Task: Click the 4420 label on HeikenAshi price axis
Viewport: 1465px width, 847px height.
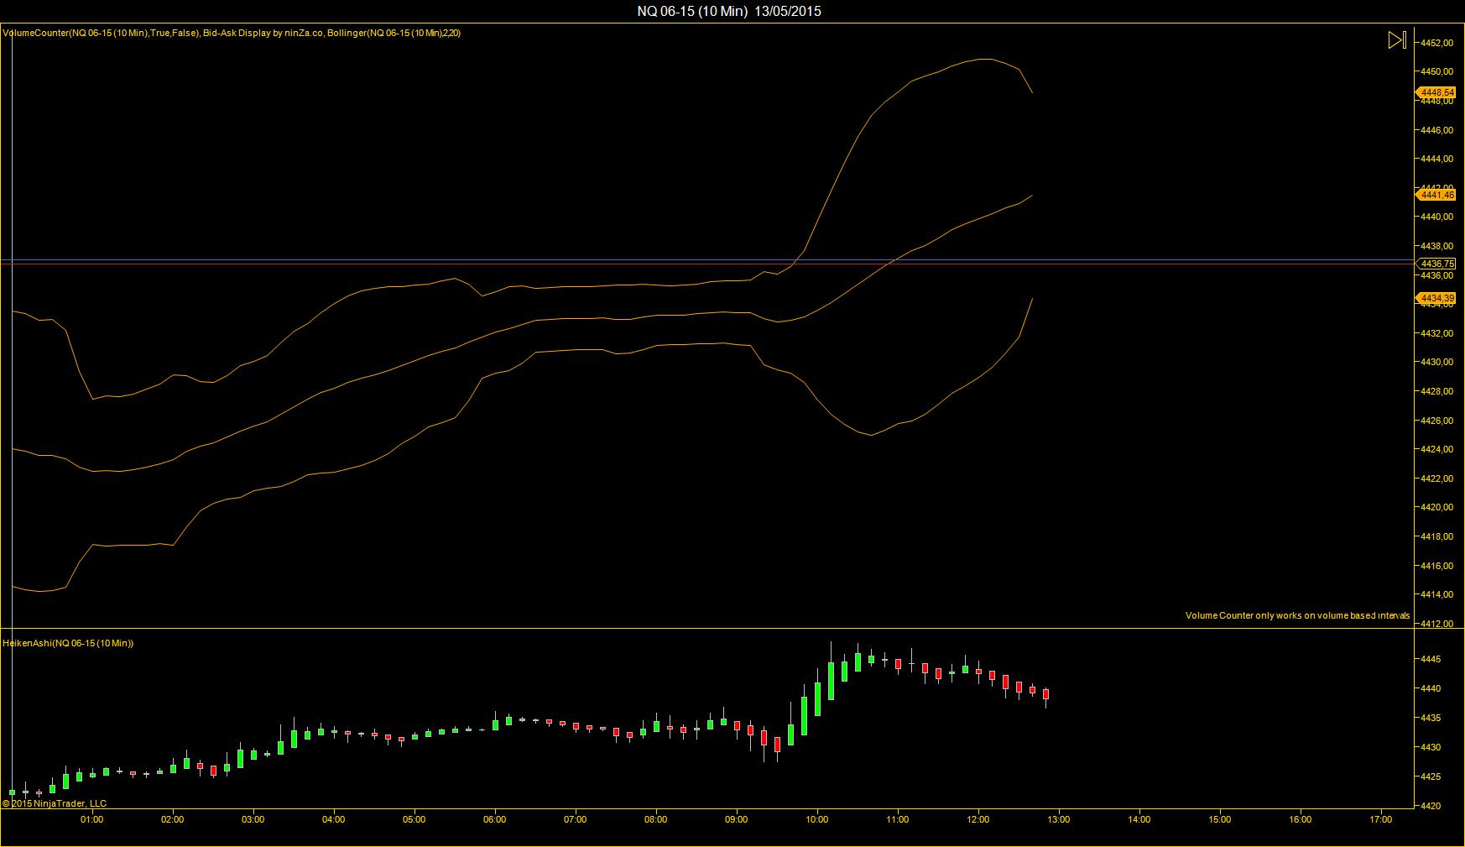Action: coord(1430,807)
